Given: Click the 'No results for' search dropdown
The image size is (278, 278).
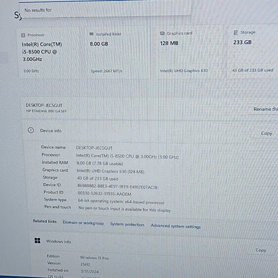Looking at the screenshot, I should coord(105,10).
